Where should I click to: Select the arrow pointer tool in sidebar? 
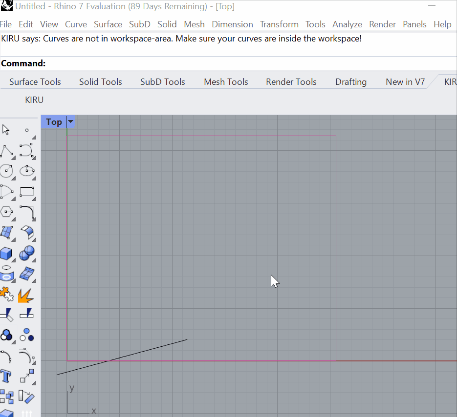6,130
